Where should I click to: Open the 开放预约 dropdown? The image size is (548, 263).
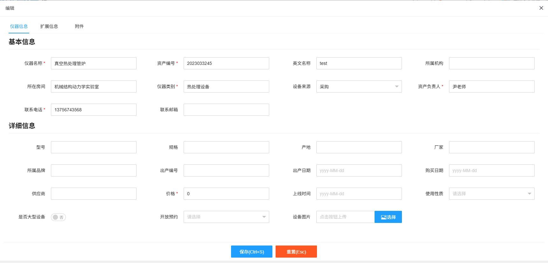[226, 217]
